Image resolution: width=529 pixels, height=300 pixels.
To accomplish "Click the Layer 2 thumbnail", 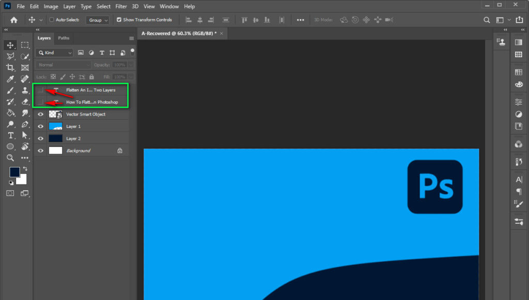I will pos(55,138).
